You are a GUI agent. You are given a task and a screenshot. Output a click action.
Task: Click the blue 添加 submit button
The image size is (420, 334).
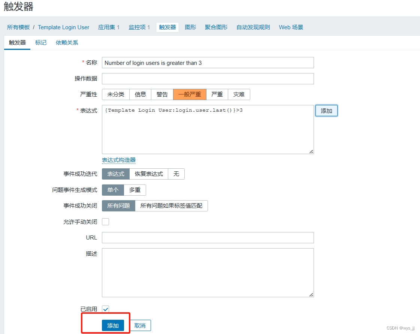113,325
